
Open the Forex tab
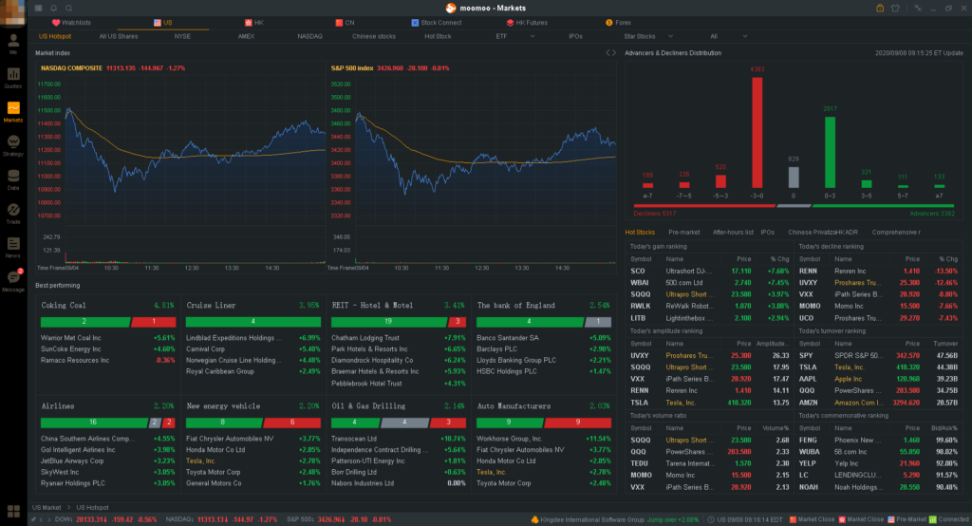click(x=618, y=23)
